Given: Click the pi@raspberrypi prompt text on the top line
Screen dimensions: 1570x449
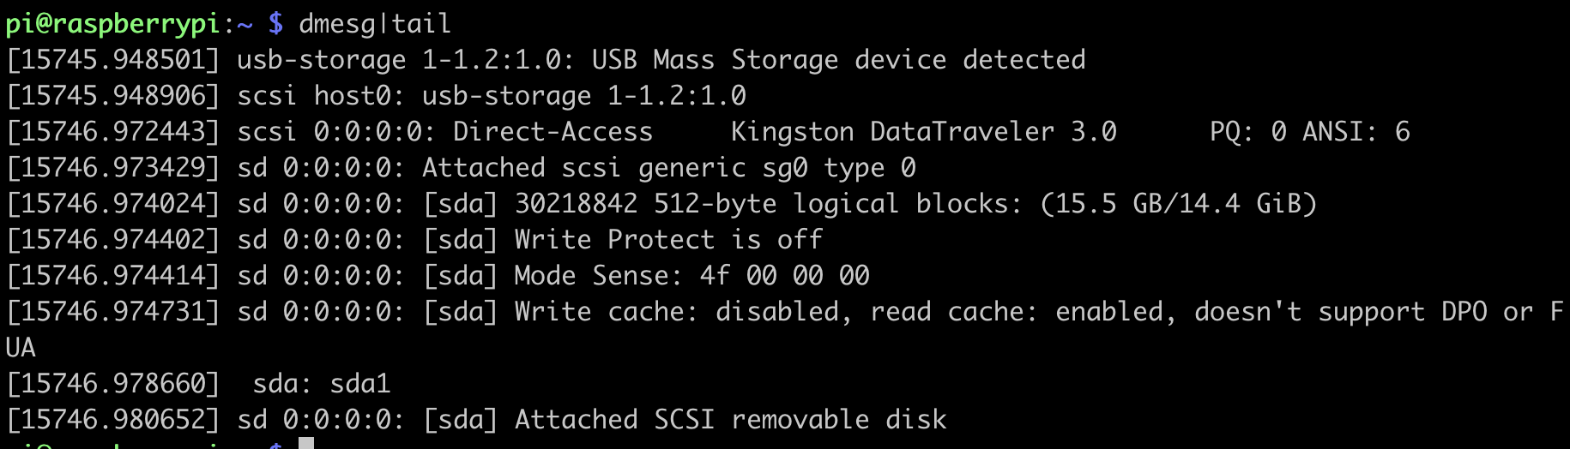Looking at the screenshot, I should point(113,23).
